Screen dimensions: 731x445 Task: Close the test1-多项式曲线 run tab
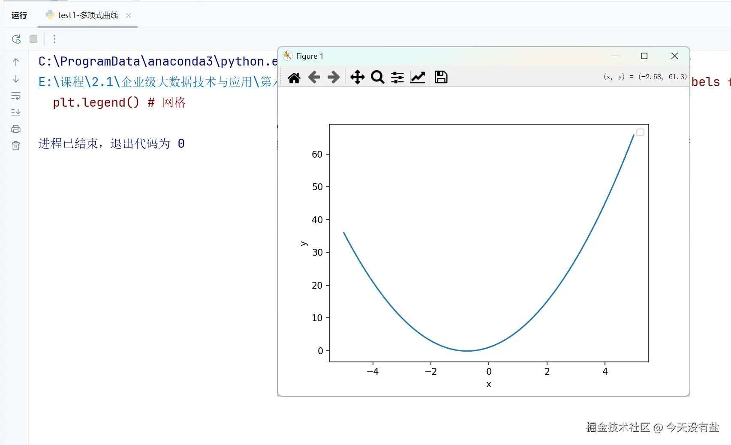[129, 15]
